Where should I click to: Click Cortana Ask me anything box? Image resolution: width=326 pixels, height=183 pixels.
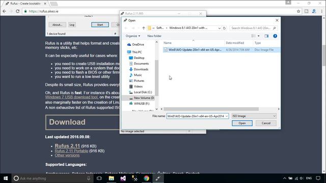tap(52, 178)
